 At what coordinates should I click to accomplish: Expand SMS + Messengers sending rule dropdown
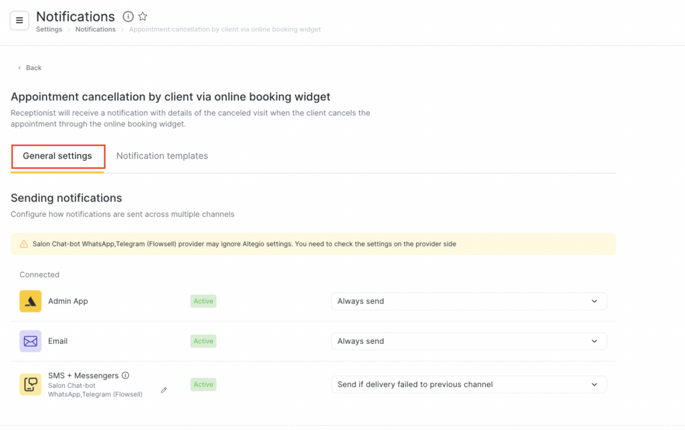[x=468, y=385]
